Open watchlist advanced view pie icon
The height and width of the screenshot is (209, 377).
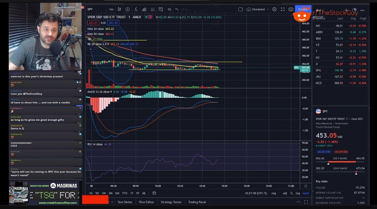click(x=355, y=10)
